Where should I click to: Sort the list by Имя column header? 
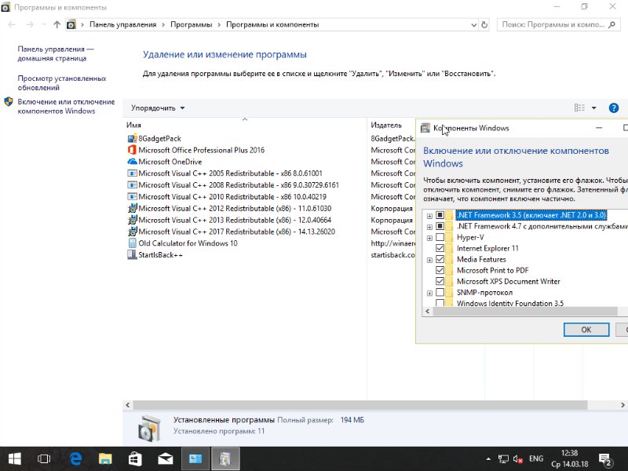tap(244, 125)
